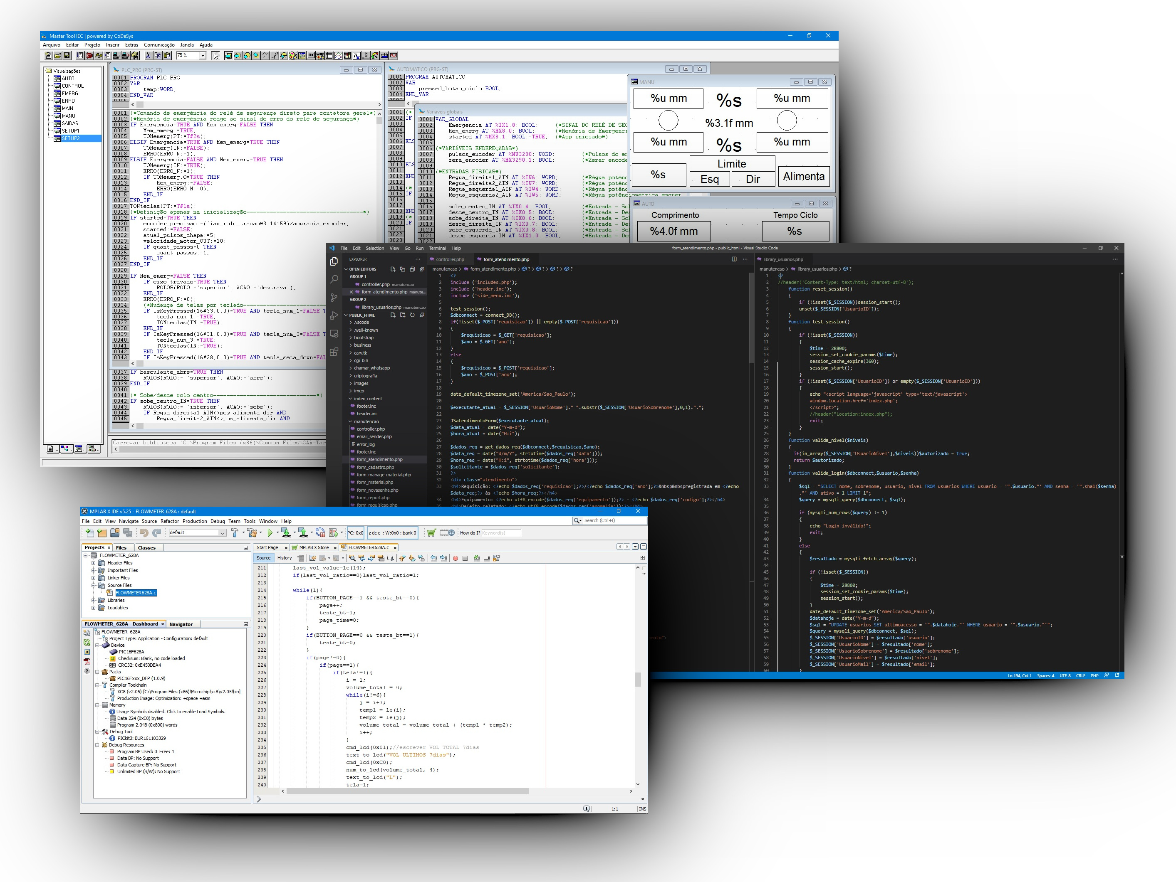1176x882 pixels.
Task: Click the hammer Build Project icon
Action: tap(235, 532)
